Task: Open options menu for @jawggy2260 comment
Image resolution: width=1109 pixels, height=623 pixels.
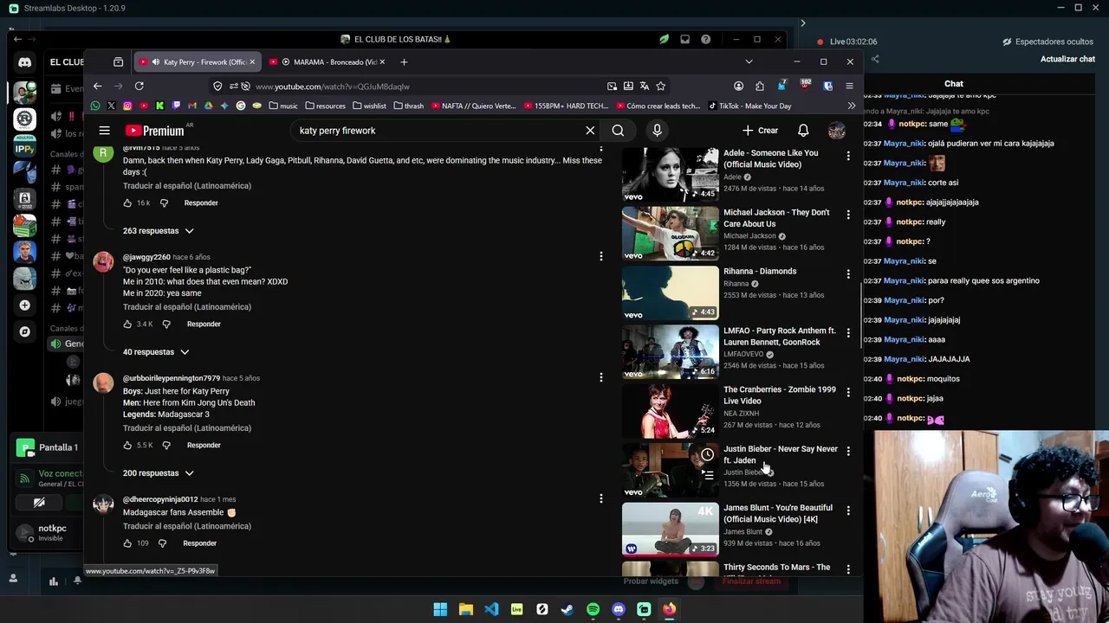Action: coord(600,256)
